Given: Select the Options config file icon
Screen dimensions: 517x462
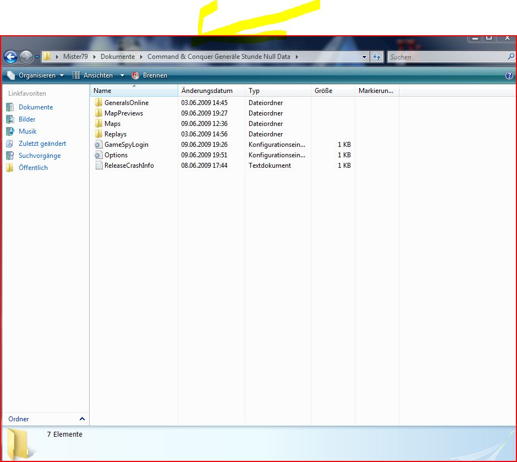Looking at the screenshot, I should (98, 155).
